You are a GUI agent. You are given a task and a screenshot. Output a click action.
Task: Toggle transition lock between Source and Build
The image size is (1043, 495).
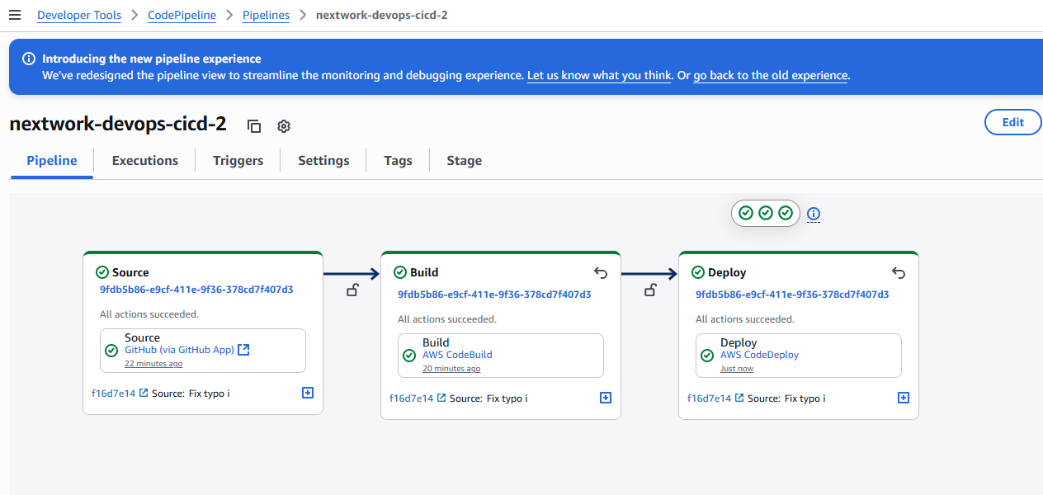(x=352, y=290)
